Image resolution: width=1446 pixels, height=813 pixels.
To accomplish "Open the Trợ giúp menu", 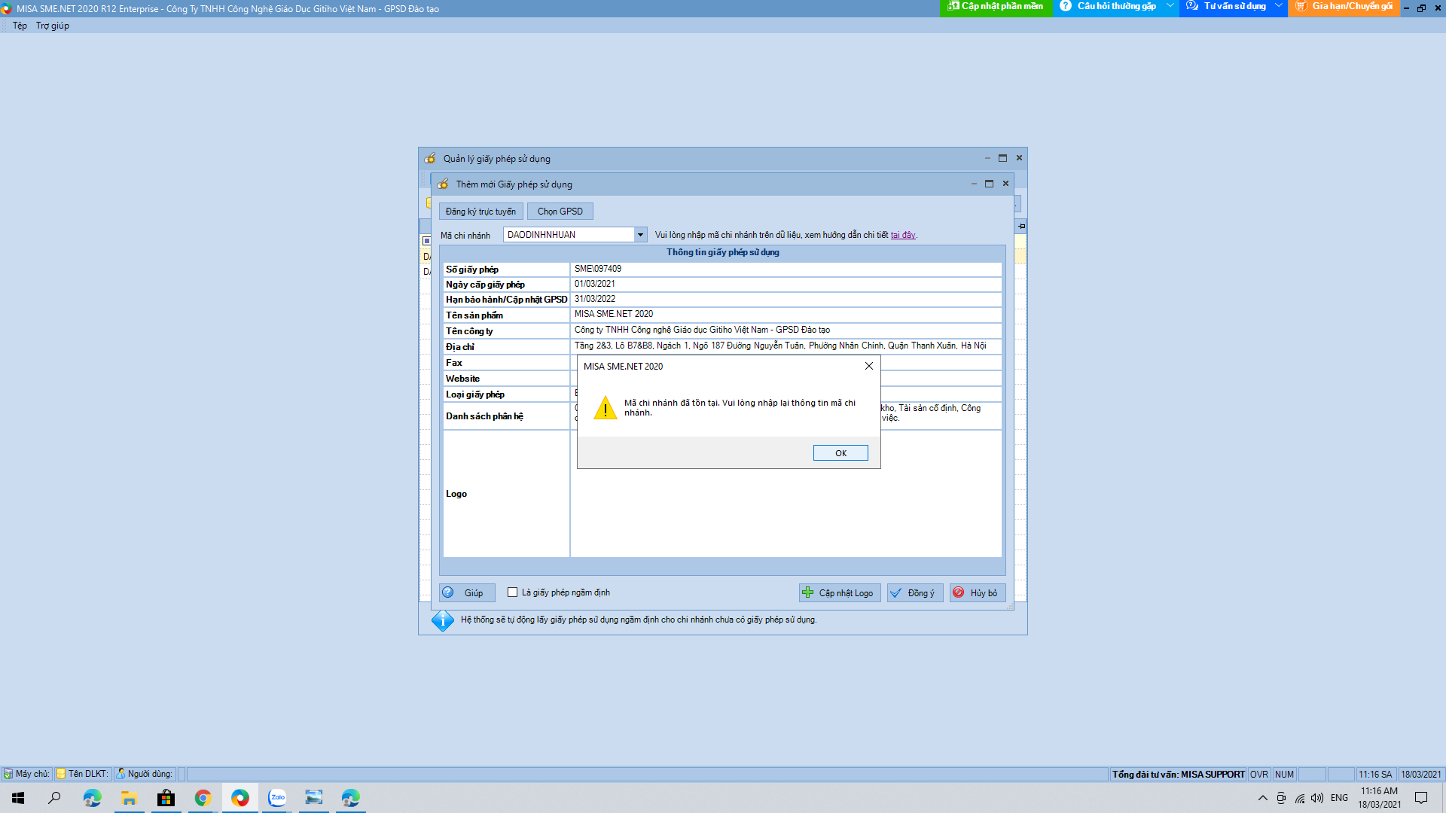I will click(x=53, y=26).
